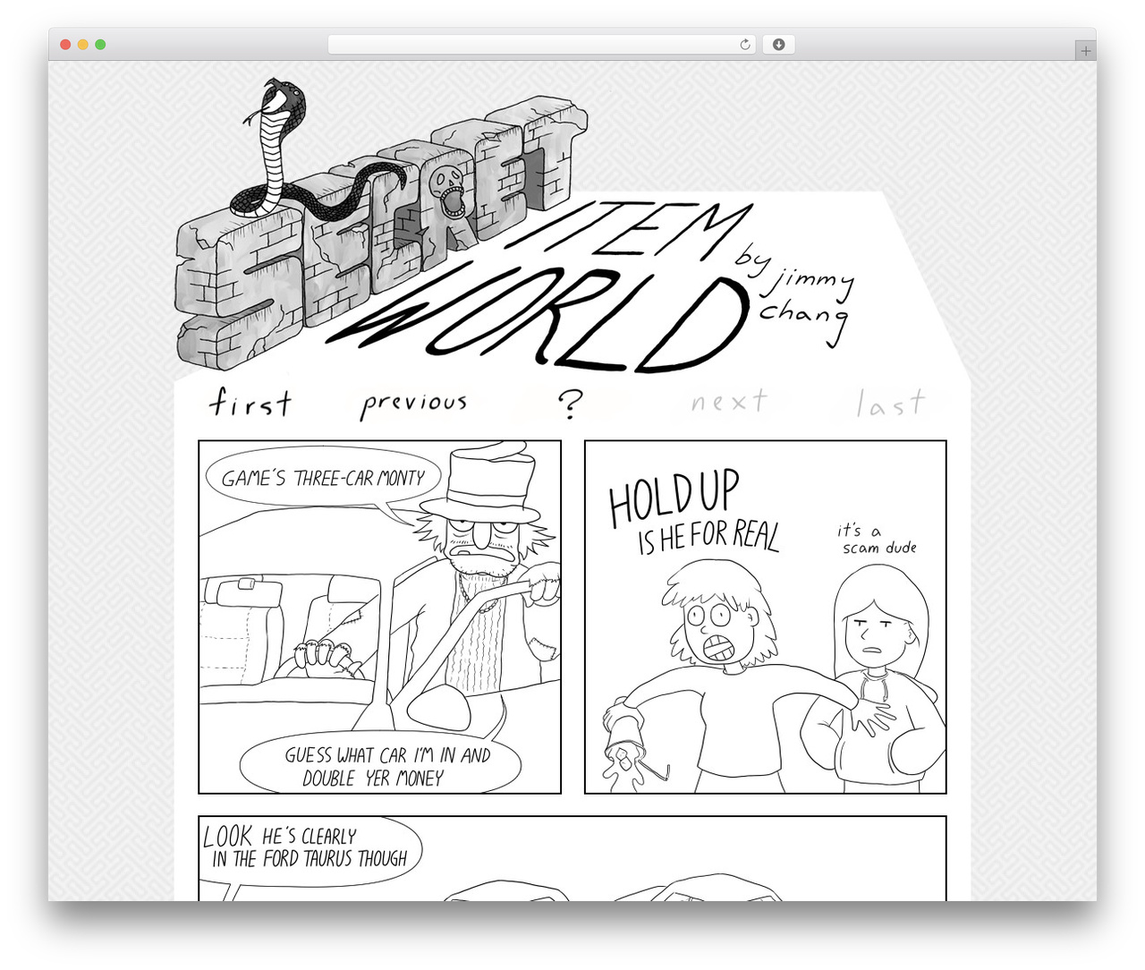Click the greyed-out last link

pyautogui.click(x=890, y=404)
